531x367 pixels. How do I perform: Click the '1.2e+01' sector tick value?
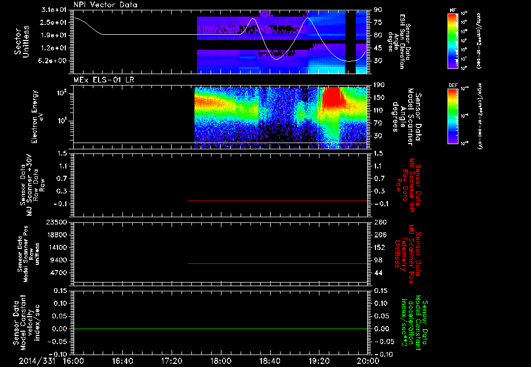(54, 48)
